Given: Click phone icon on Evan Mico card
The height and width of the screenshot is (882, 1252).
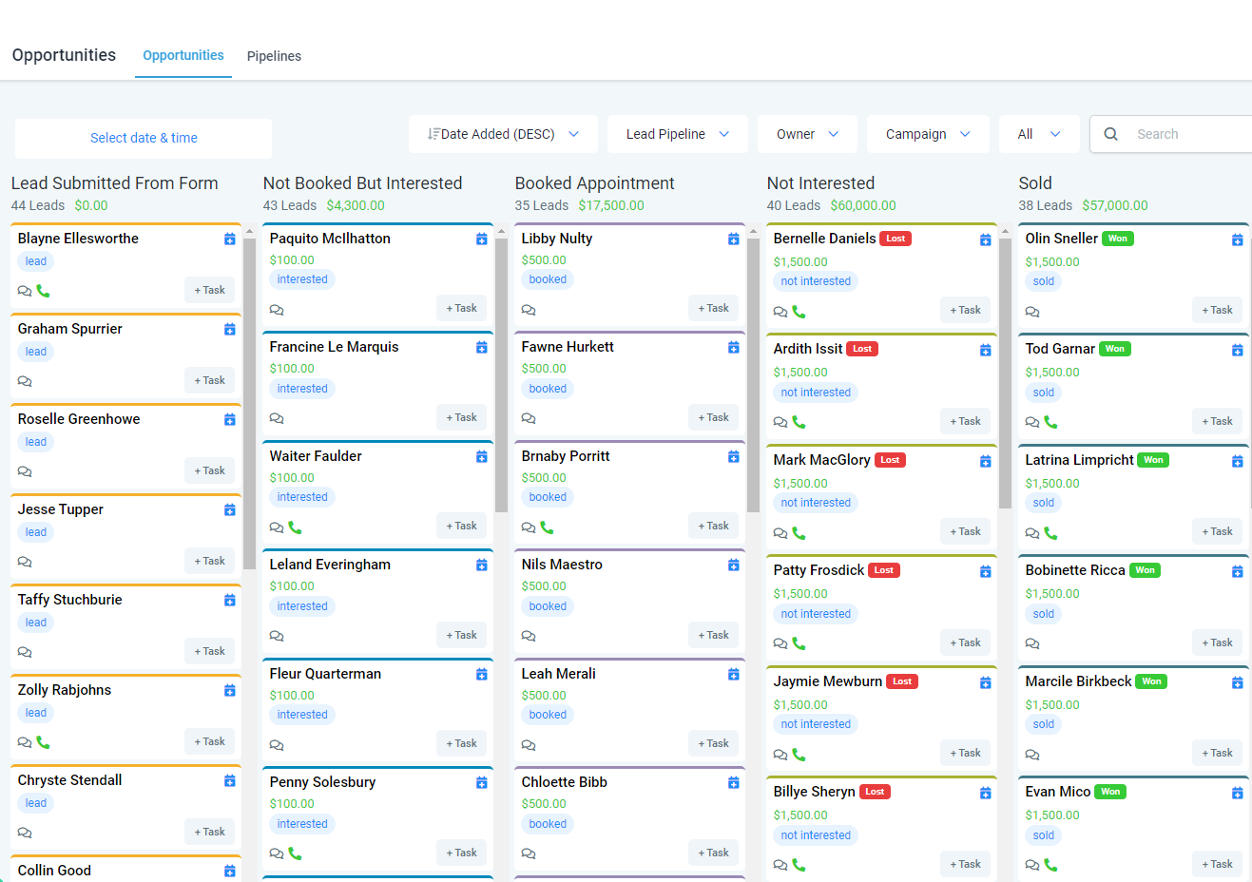Looking at the screenshot, I should pos(1050,865).
